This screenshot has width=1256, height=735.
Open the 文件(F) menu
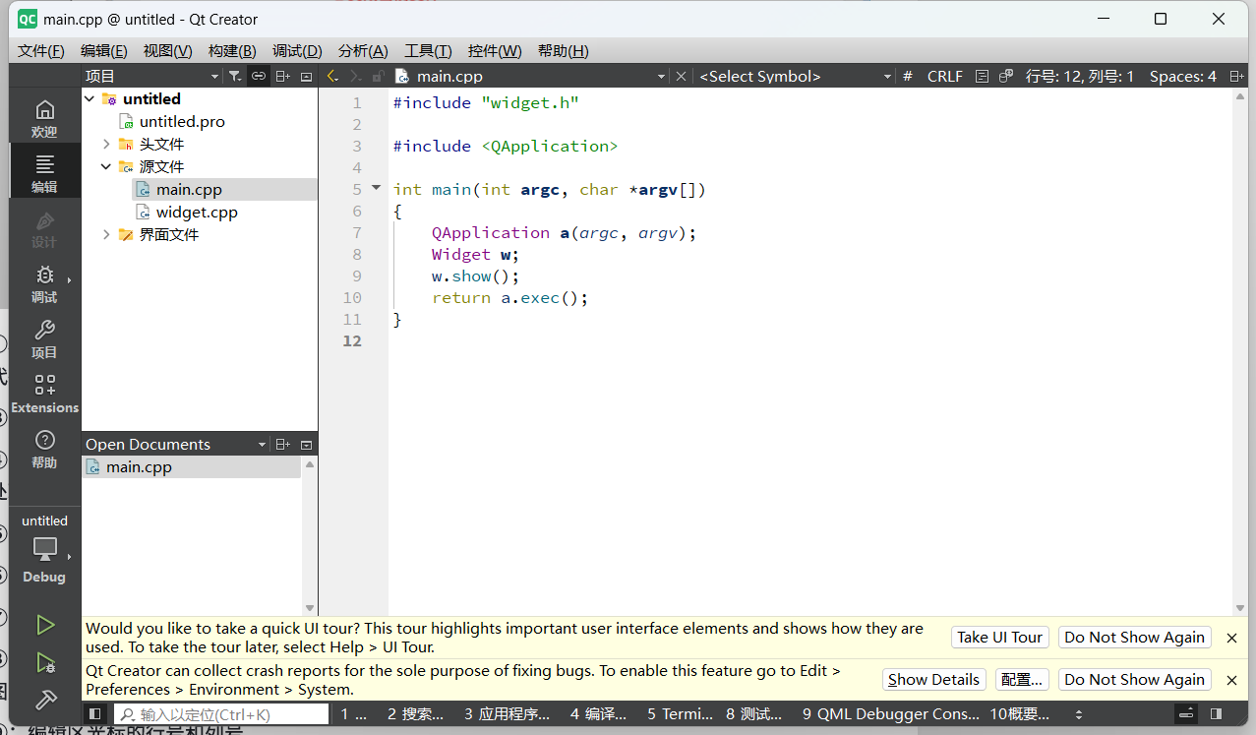pyautogui.click(x=41, y=51)
